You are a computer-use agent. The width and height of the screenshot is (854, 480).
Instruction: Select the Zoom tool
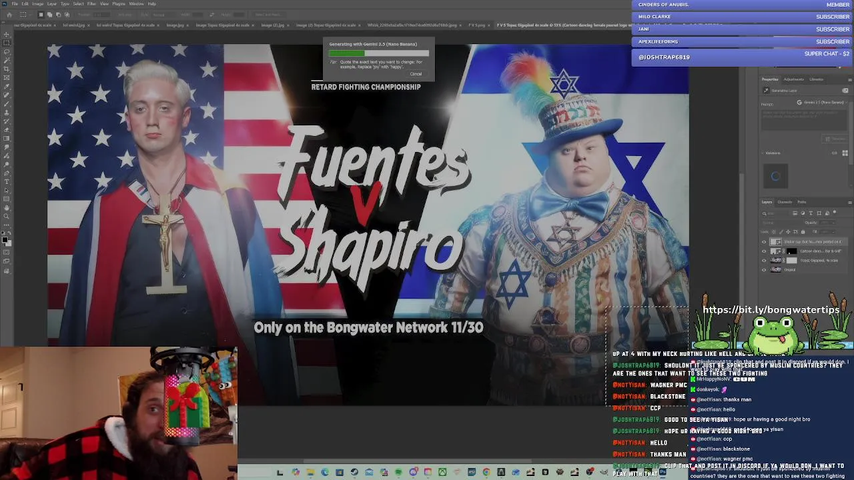click(7, 216)
